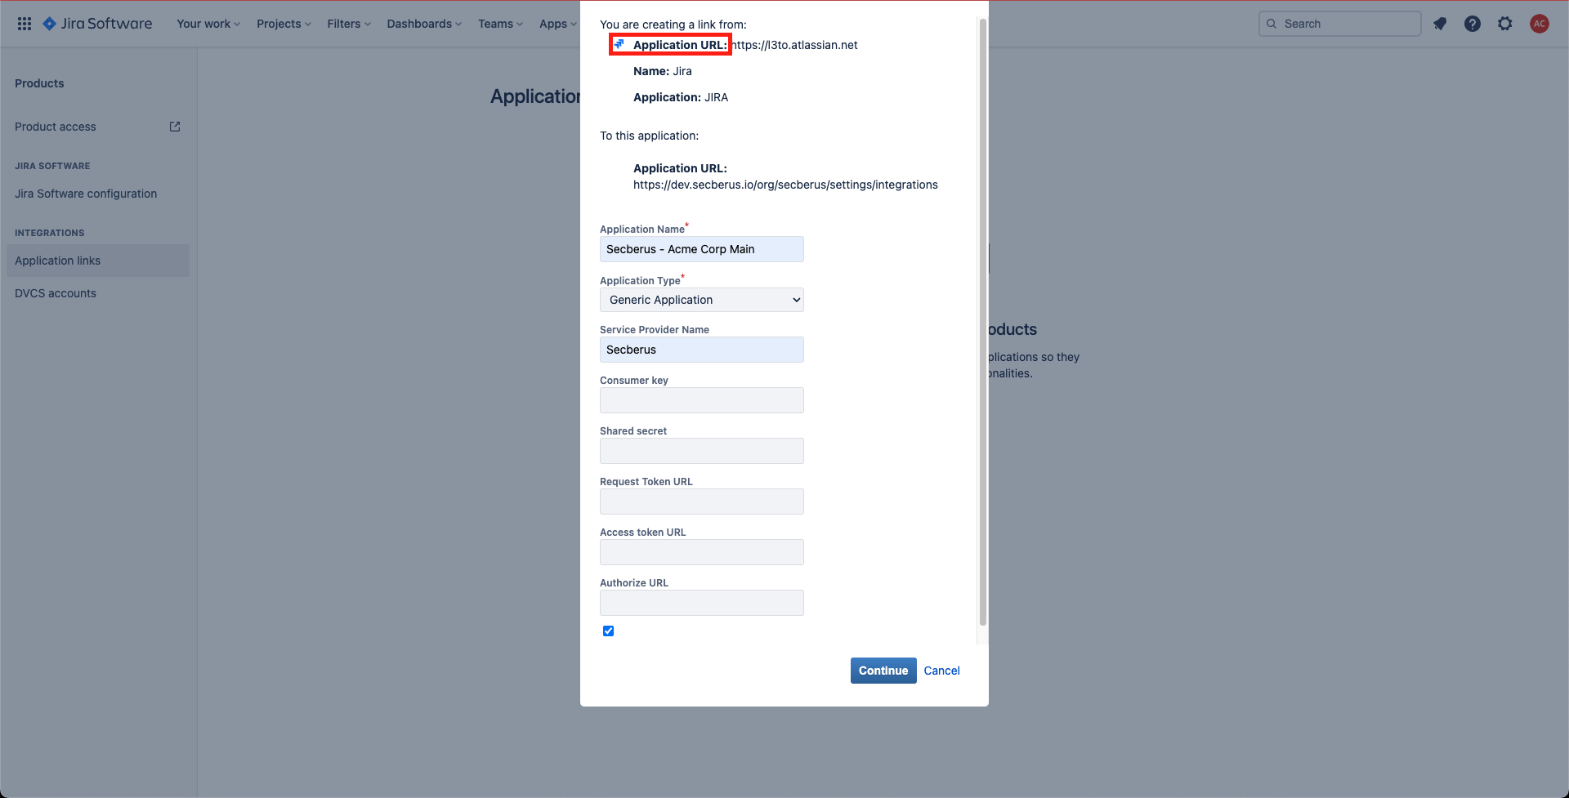Image resolution: width=1569 pixels, height=798 pixels.
Task: Toggle the checkbox below Authorize URL
Action: coord(608,631)
